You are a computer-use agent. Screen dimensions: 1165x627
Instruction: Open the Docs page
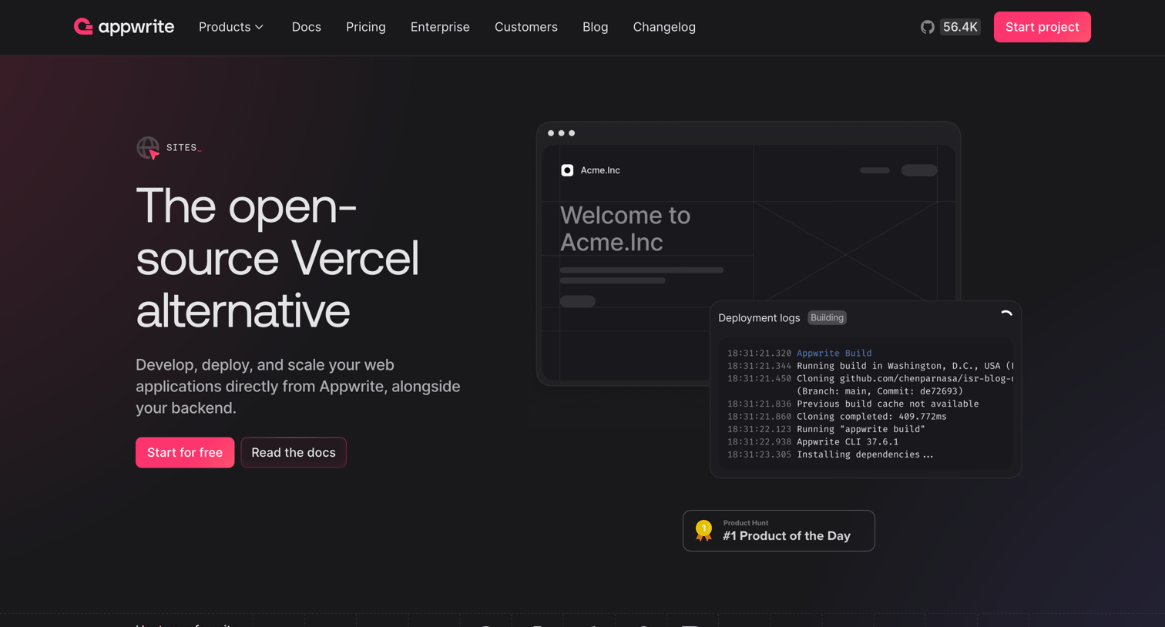[x=306, y=27]
